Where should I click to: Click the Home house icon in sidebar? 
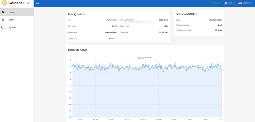[3, 12]
